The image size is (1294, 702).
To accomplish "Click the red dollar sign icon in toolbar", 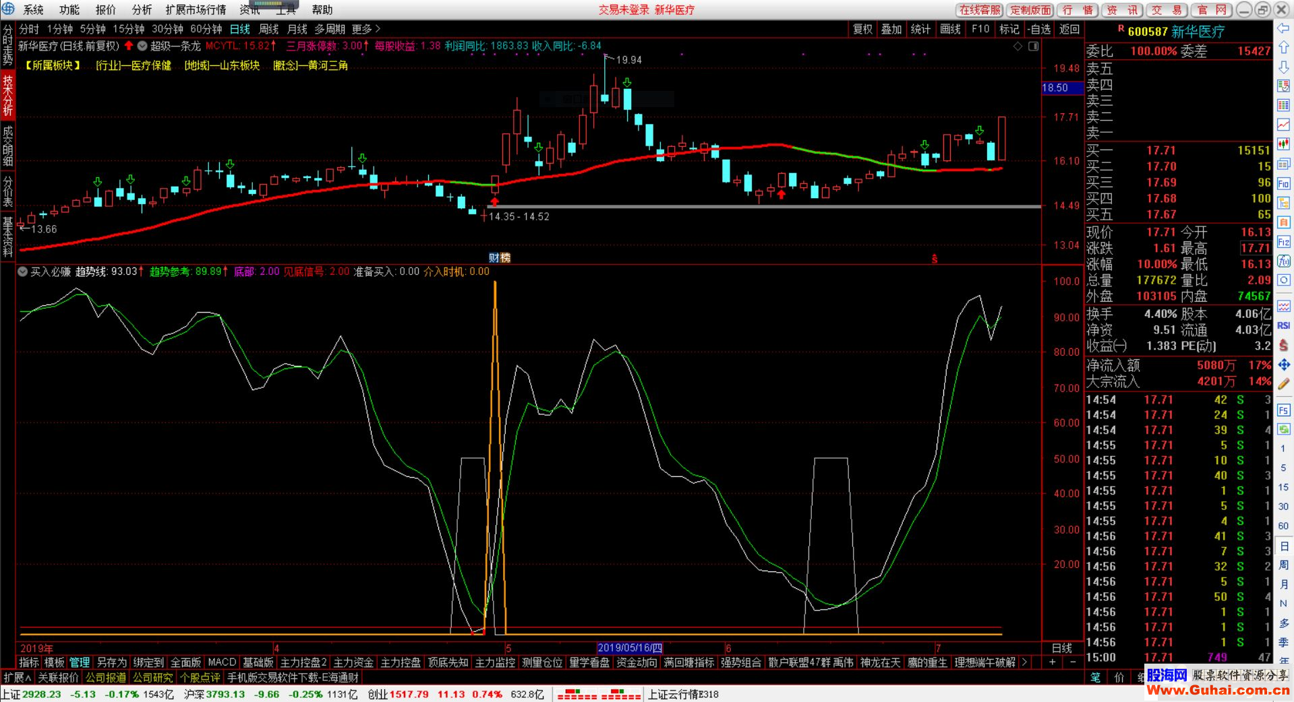I will point(1283,345).
